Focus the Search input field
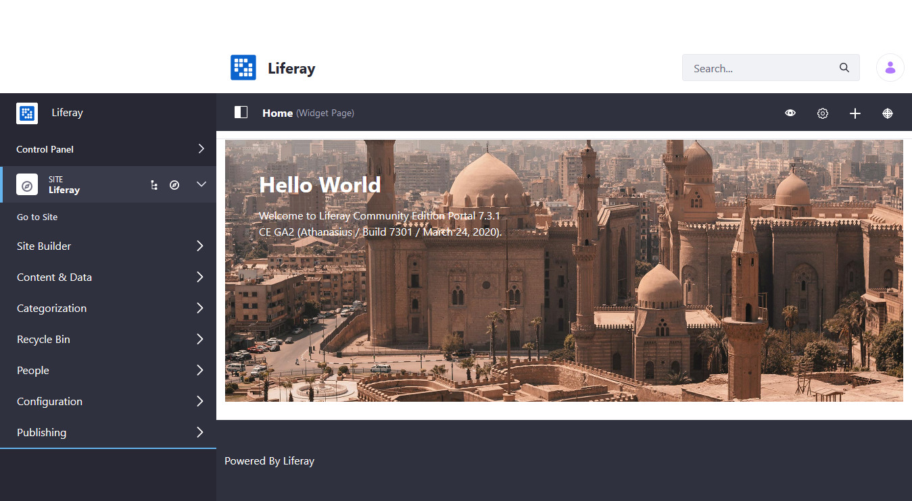 point(771,68)
